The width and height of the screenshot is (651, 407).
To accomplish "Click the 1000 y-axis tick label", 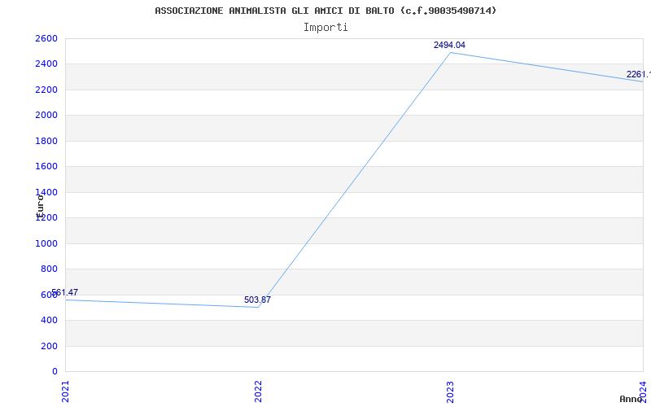I will 46,243.
